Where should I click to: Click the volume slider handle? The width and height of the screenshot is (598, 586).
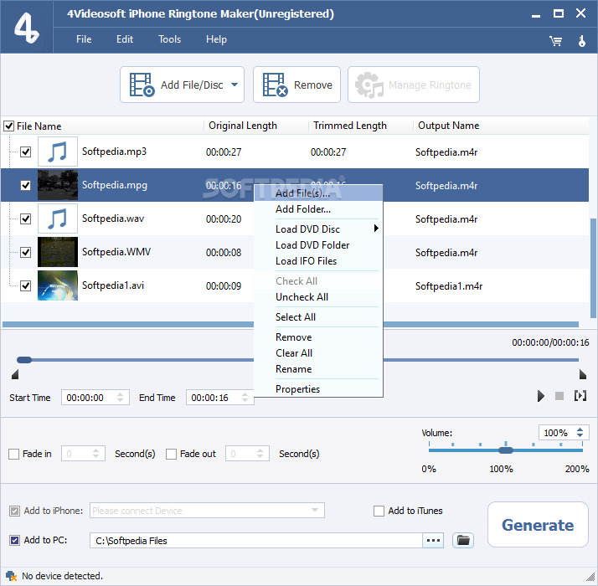point(506,450)
